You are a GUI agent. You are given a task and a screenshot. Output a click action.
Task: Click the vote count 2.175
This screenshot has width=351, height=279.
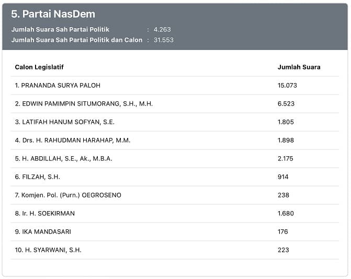[286, 158]
